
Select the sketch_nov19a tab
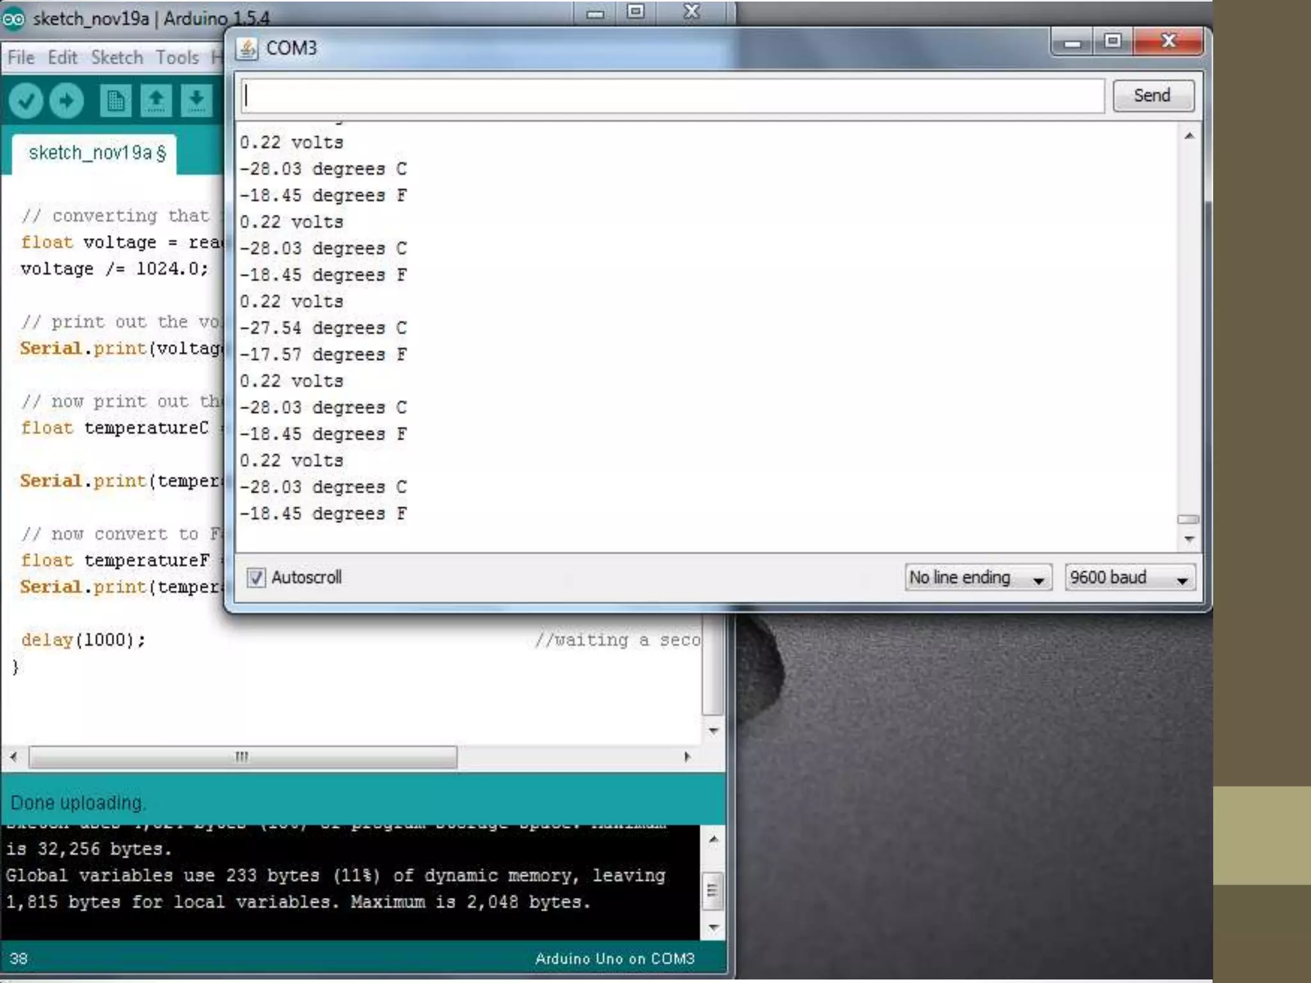pos(96,154)
